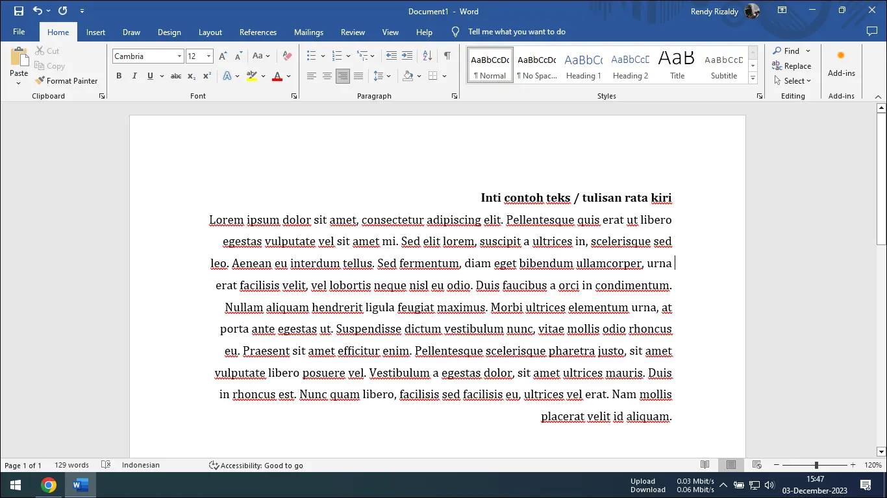Apply the Heading 1 style
The height and width of the screenshot is (498, 887).
tap(583, 64)
